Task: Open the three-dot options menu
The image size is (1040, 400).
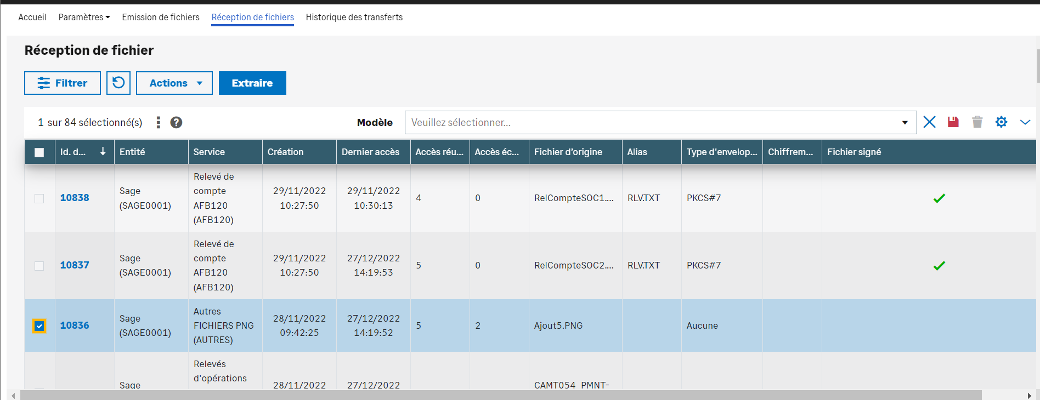Action: [158, 122]
